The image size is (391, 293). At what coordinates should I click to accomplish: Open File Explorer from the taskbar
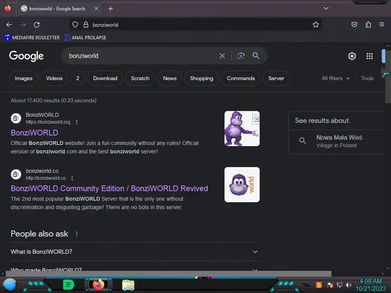(128, 285)
